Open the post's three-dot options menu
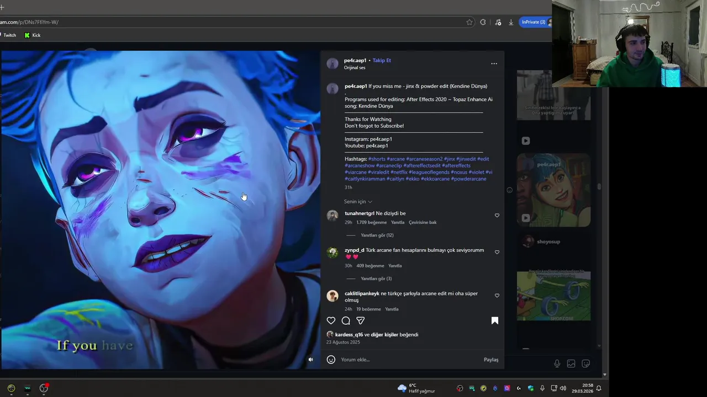The image size is (707, 397). click(494, 63)
